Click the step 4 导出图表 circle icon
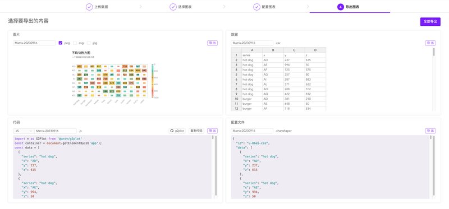The height and width of the screenshot is (209, 449). click(340, 7)
